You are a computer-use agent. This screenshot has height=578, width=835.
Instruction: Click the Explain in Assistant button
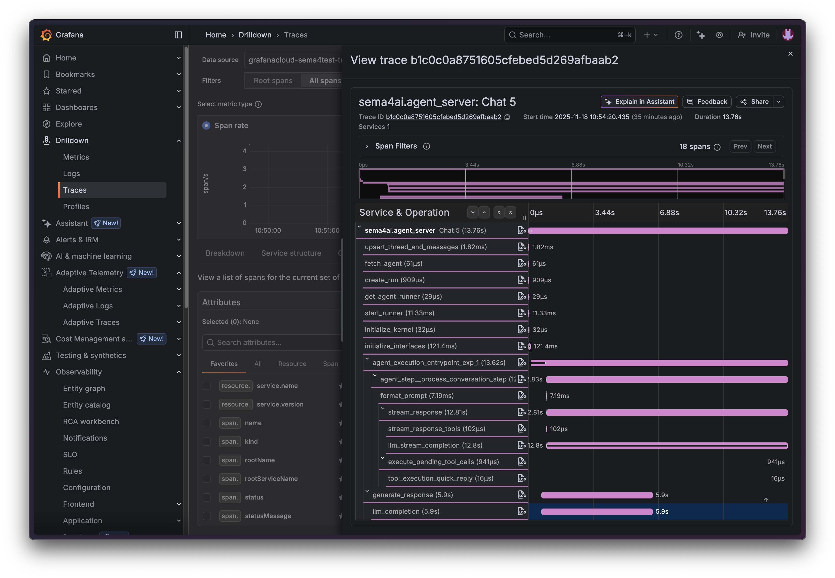click(x=639, y=102)
